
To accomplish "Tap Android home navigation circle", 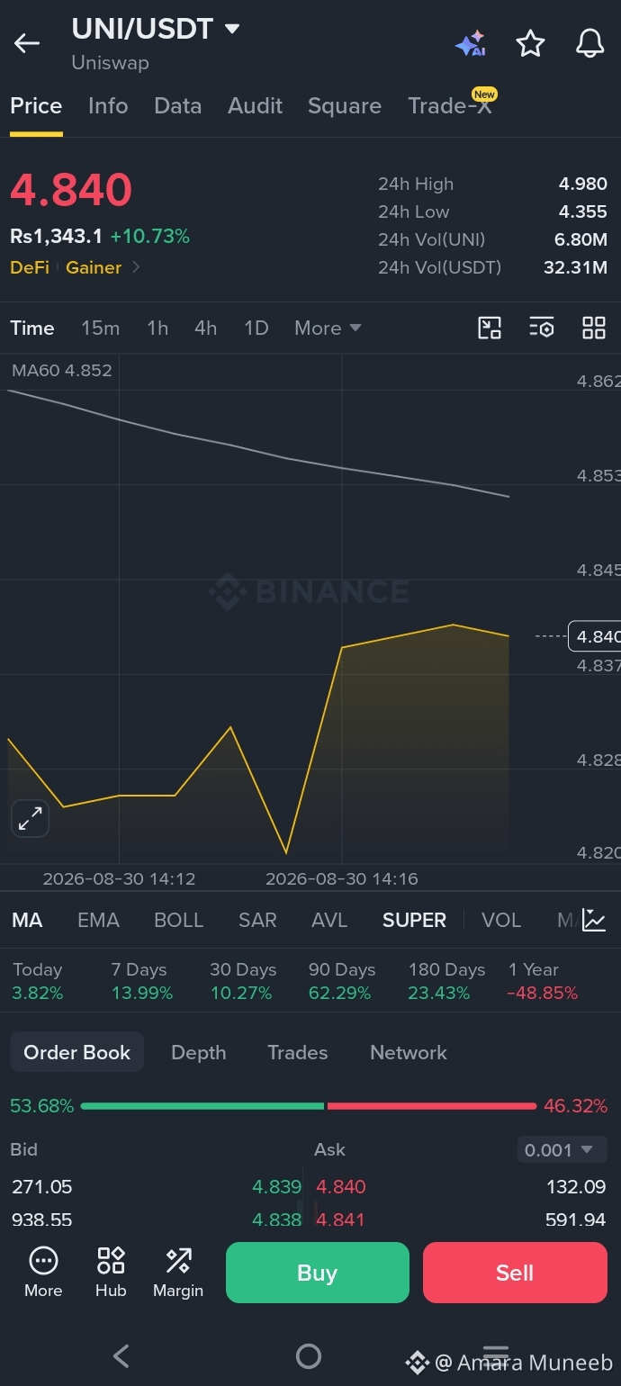I will coord(309,1356).
